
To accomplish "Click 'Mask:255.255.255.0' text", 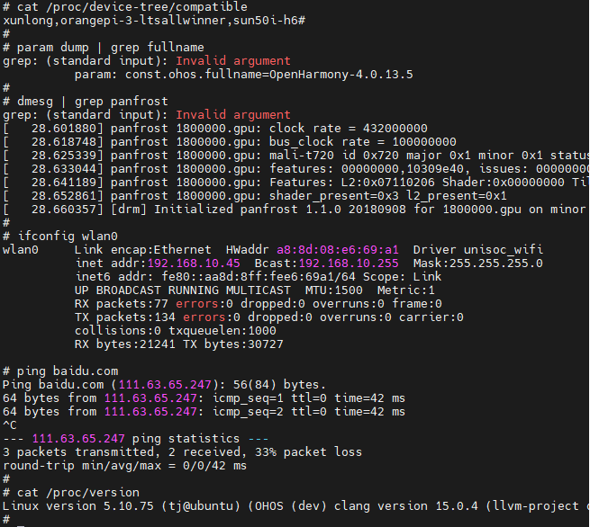I will coord(478,263).
